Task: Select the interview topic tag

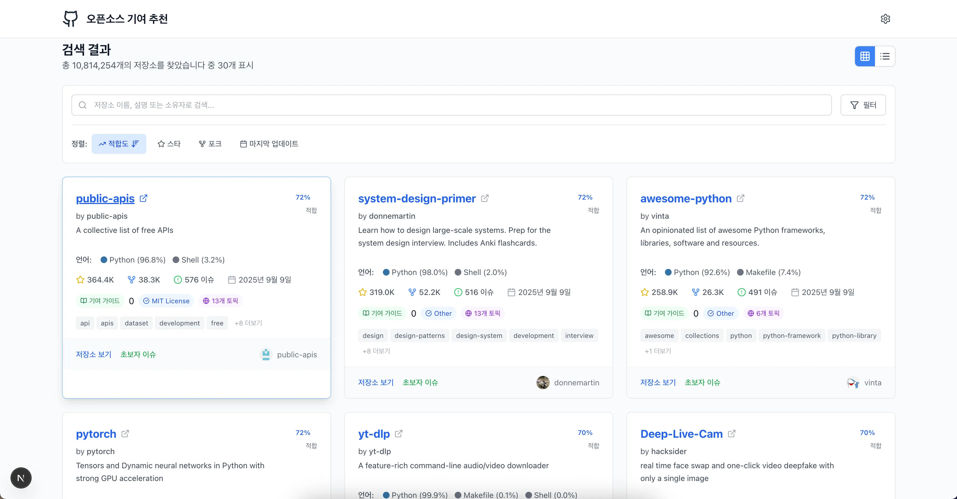Action: pyautogui.click(x=579, y=336)
